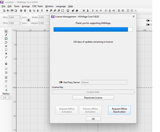
Task: Open the Arrange menu
Action: (x=26, y=6)
